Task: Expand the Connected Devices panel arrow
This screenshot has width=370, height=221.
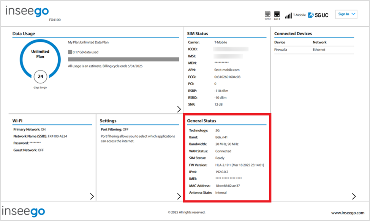Action: tap(354, 196)
